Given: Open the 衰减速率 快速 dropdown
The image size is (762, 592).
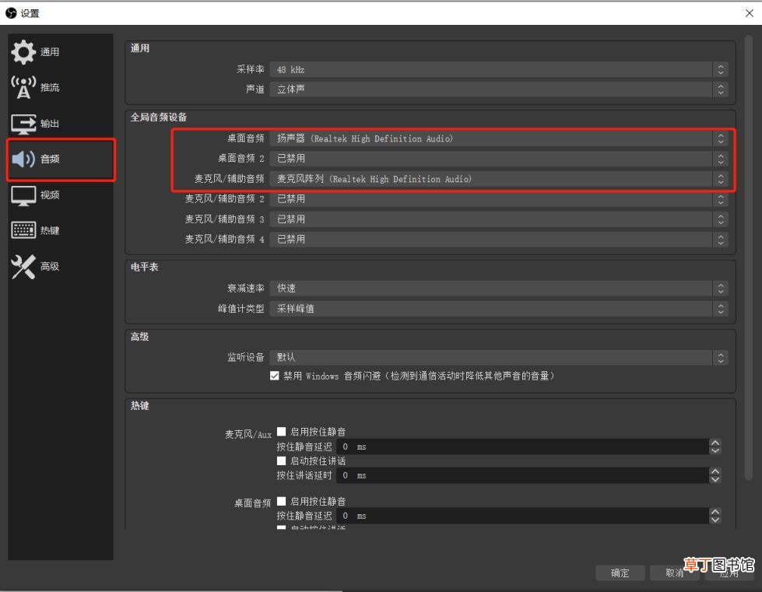Looking at the screenshot, I should point(499,289).
